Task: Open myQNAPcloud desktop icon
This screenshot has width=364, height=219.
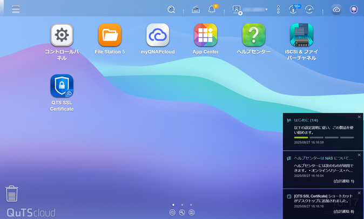Action: pyautogui.click(x=158, y=35)
